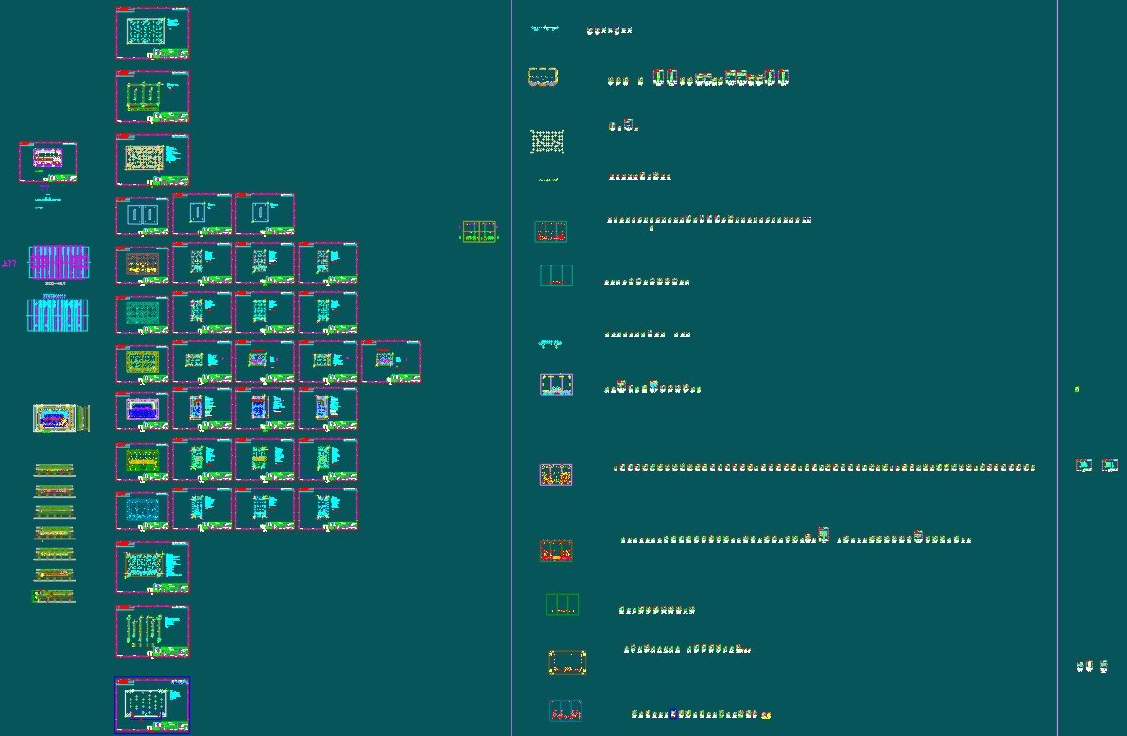Pick the isolated olive-green framed small drawing
The width and height of the screenshot is (1127, 736).
tap(479, 231)
